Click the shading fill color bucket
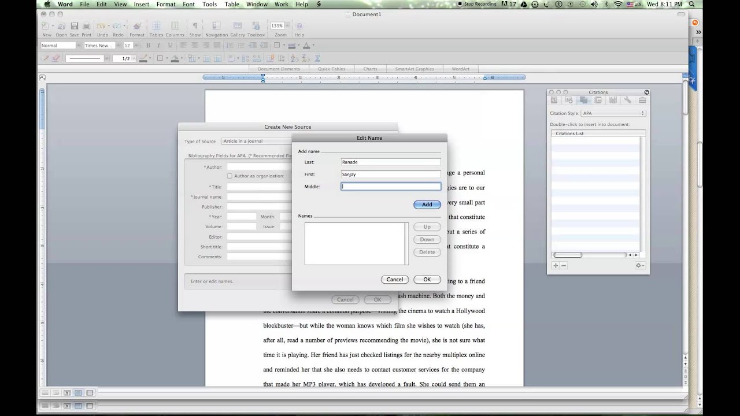The height and width of the screenshot is (416, 740). pos(175,58)
